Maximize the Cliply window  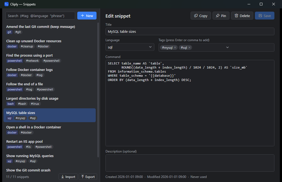(261, 4)
